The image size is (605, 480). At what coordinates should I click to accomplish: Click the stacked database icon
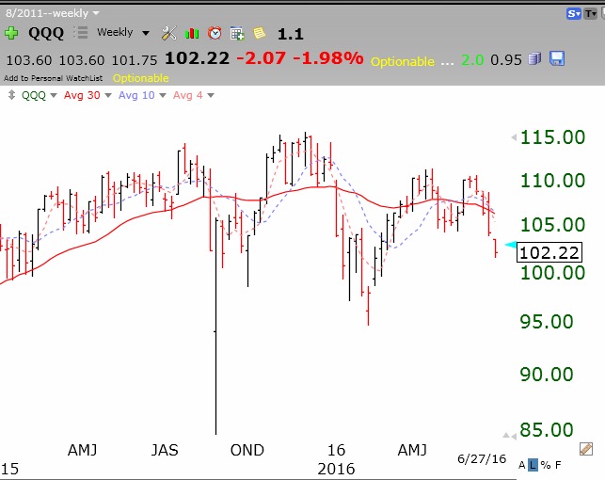pyautogui.click(x=534, y=58)
